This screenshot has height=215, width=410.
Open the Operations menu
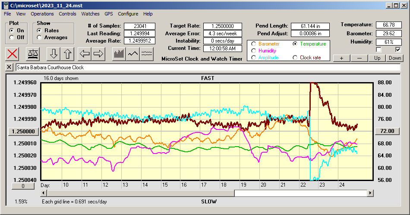coord(42,14)
